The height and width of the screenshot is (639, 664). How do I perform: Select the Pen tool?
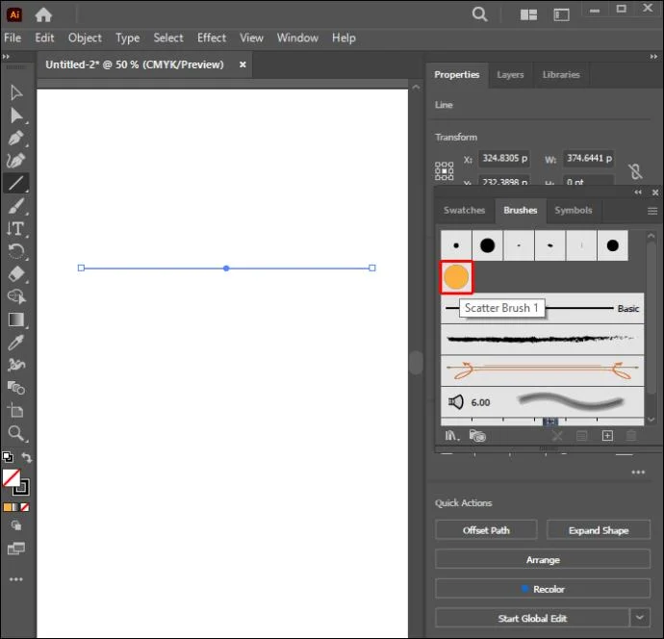pyautogui.click(x=15, y=138)
